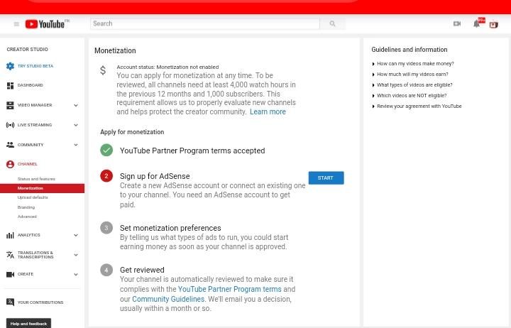Viewport: 511px width, 328px height.
Task: Click the gray step 3 circle
Action: [106, 228]
